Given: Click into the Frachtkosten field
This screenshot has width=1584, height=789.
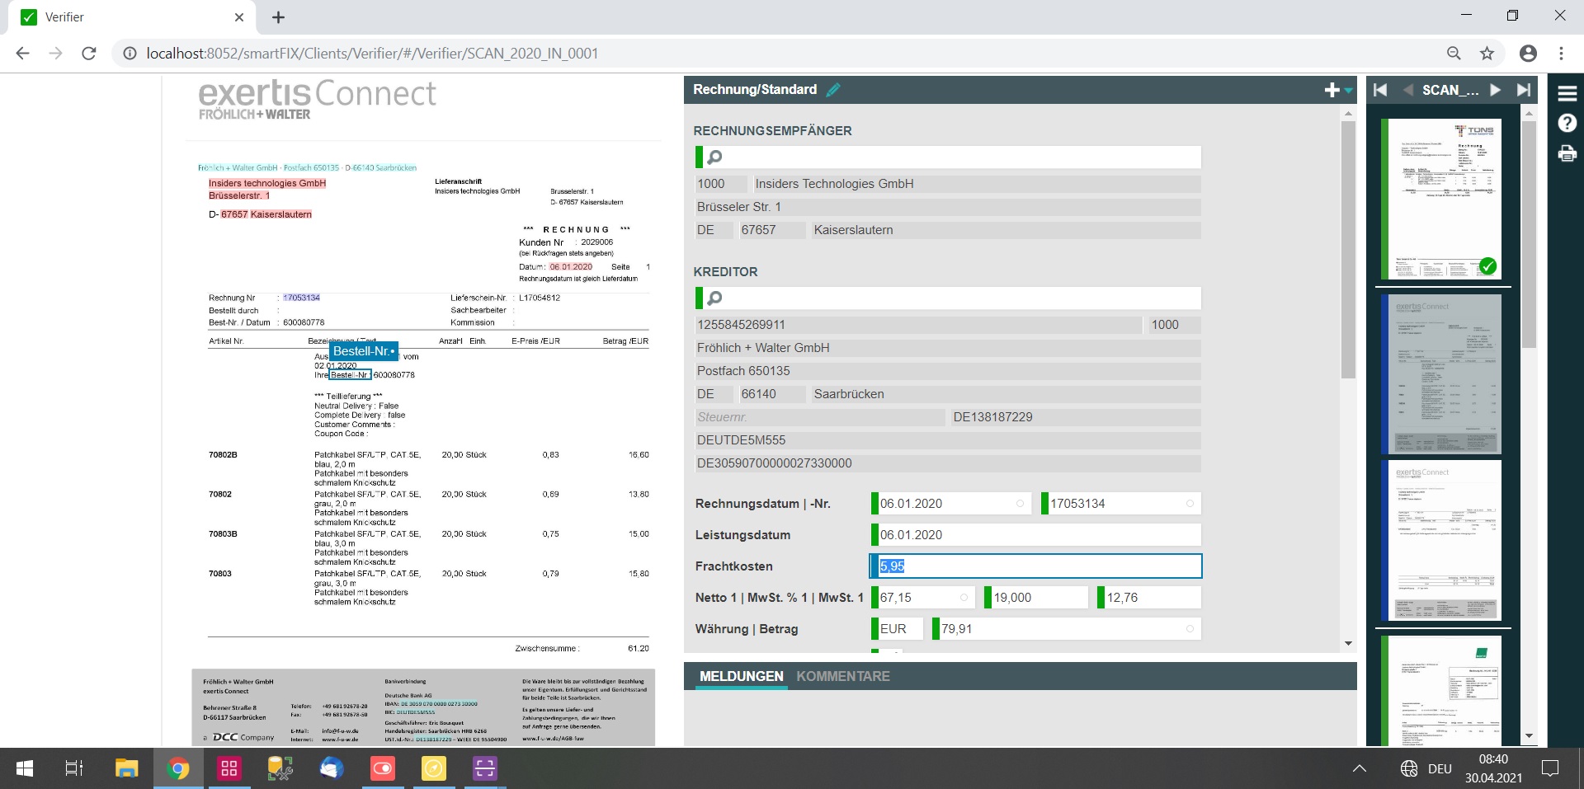Looking at the screenshot, I should [1035, 566].
